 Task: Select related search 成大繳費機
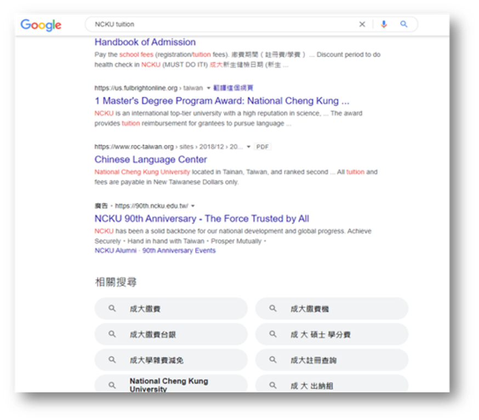pyautogui.click(x=332, y=309)
